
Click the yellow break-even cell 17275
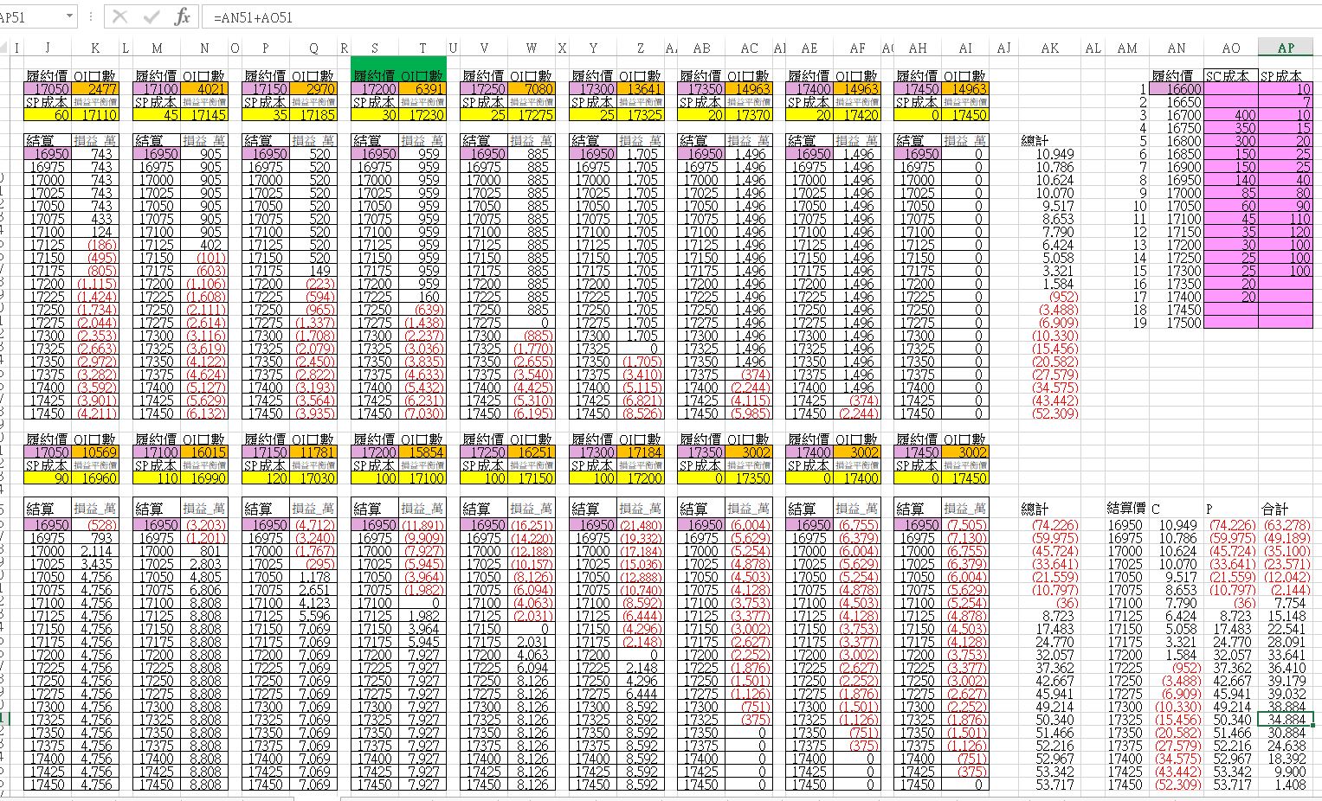(x=532, y=115)
